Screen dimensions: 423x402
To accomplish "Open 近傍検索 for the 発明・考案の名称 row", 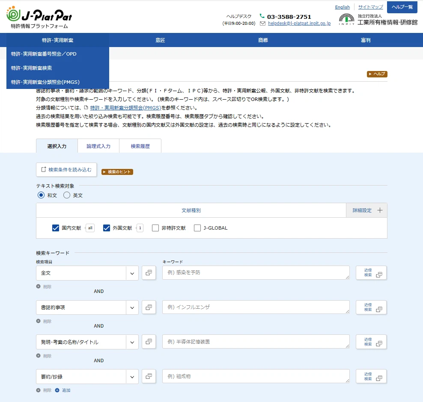I will tap(371, 342).
